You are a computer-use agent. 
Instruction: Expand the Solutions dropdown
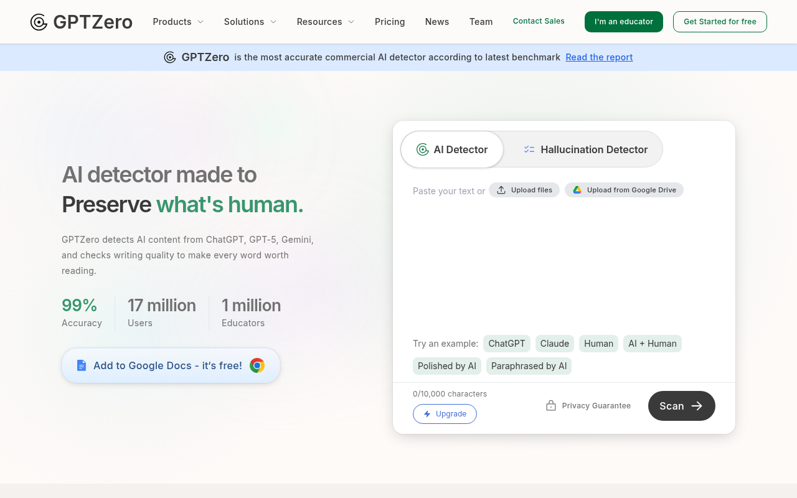[250, 22]
